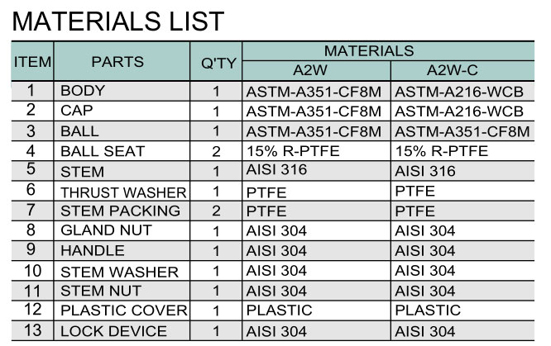This screenshot has height=346, width=551.
Task: Click the PLASTIC COVER part cell
Action: 123,311
